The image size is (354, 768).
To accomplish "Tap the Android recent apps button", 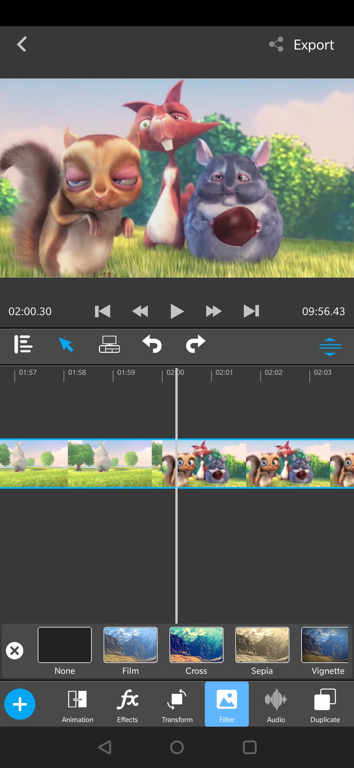I will [249, 747].
